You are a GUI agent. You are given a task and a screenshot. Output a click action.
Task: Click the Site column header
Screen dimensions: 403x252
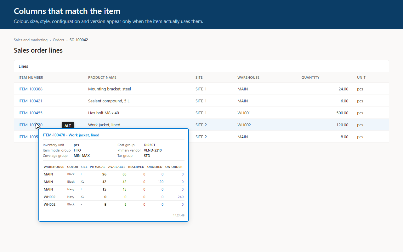coord(199,77)
